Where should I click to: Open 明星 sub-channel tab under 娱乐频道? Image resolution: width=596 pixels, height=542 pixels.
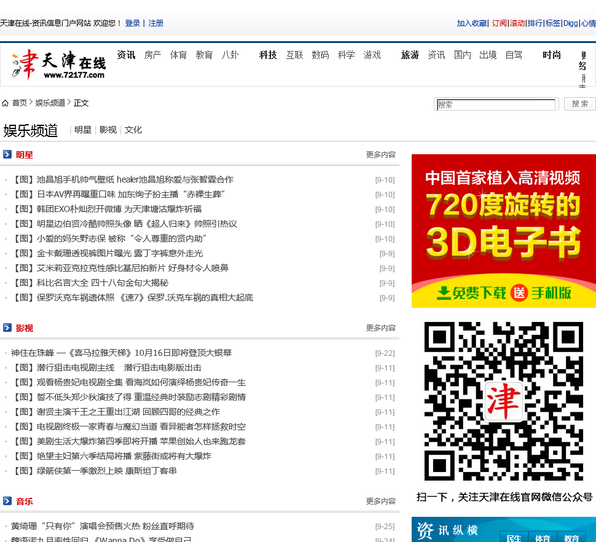[83, 130]
